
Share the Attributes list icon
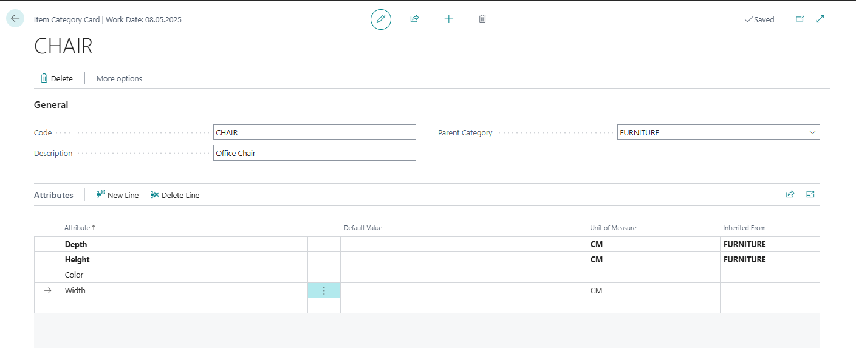pyautogui.click(x=790, y=195)
